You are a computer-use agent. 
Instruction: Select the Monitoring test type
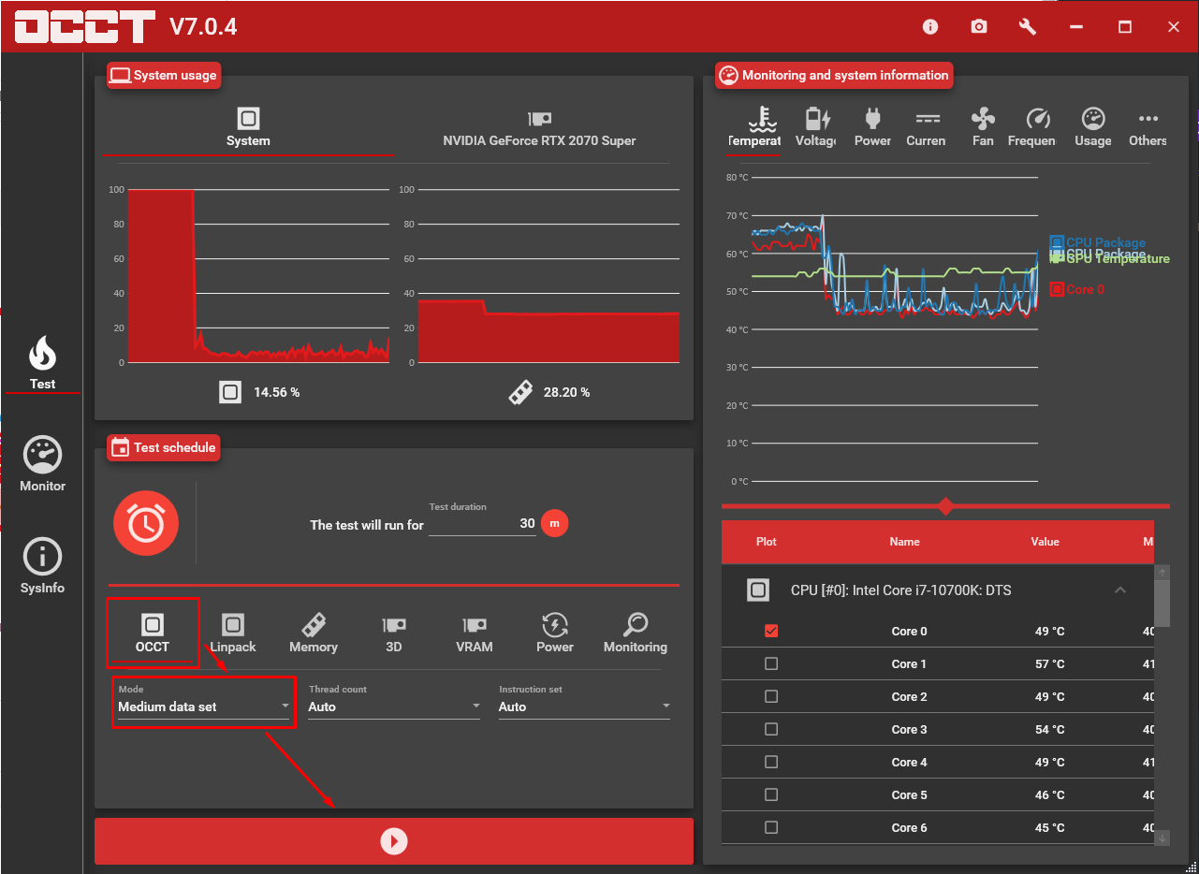636,633
